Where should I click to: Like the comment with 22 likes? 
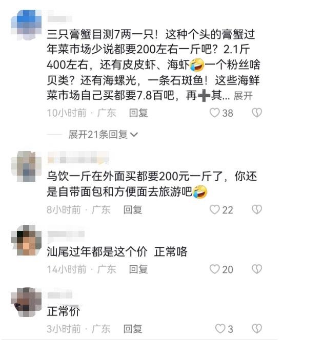[215, 209]
